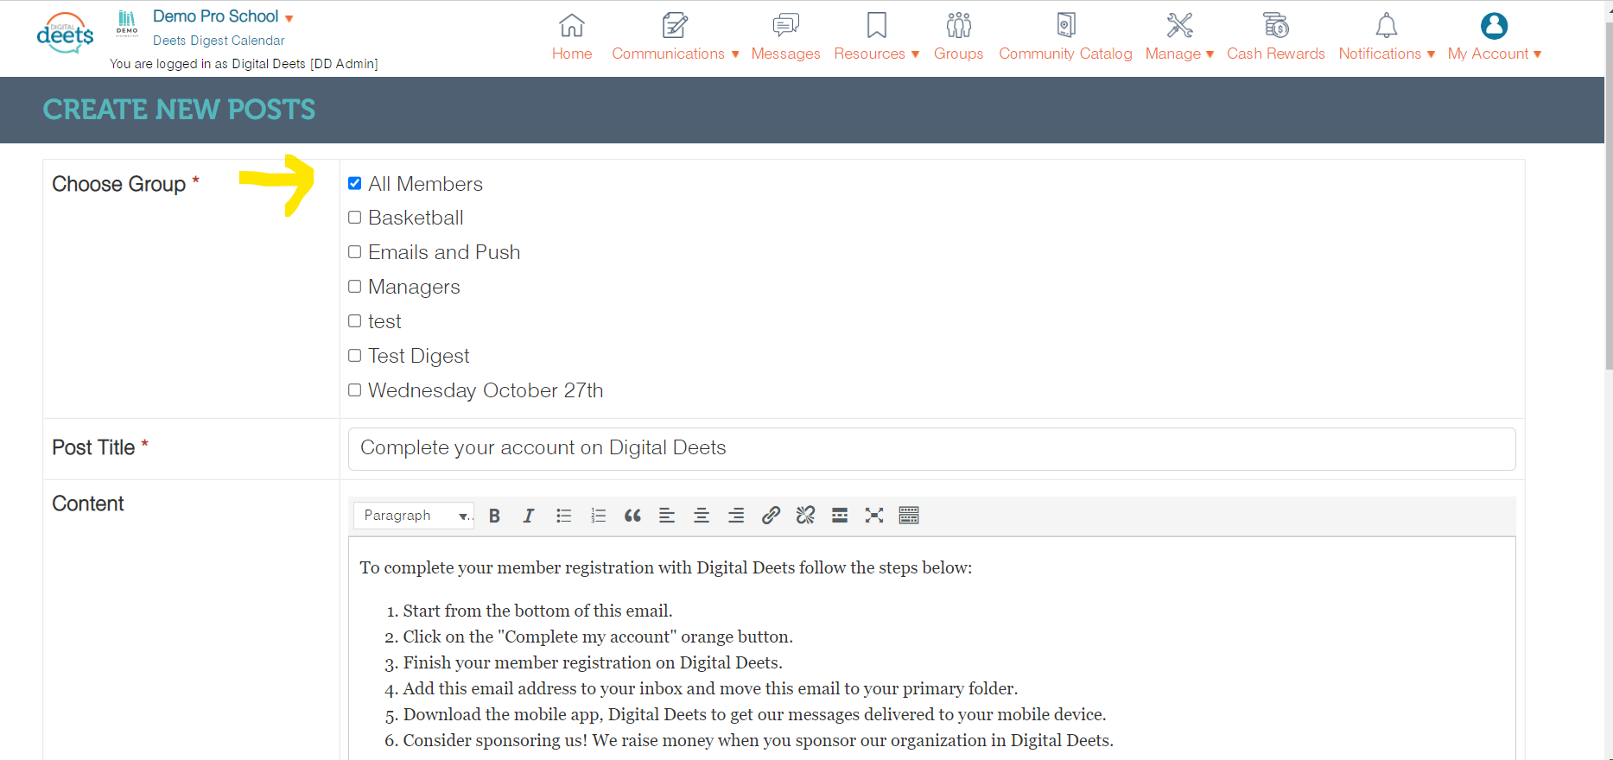Image resolution: width=1613 pixels, height=760 pixels.
Task: Expand the Manage menu arrow
Action: tap(1210, 54)
